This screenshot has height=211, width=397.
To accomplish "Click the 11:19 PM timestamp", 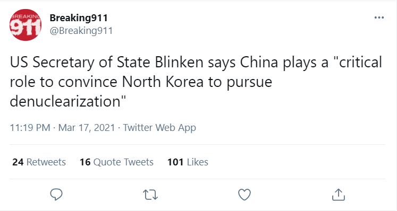I will 30,128.
